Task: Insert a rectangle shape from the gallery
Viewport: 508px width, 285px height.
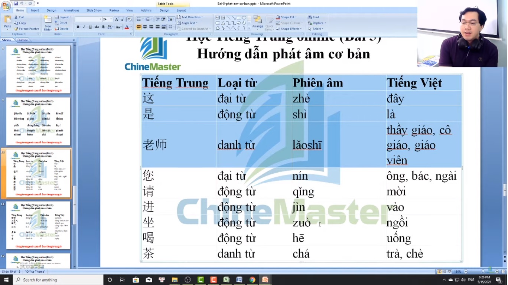Action: [239, 17]
